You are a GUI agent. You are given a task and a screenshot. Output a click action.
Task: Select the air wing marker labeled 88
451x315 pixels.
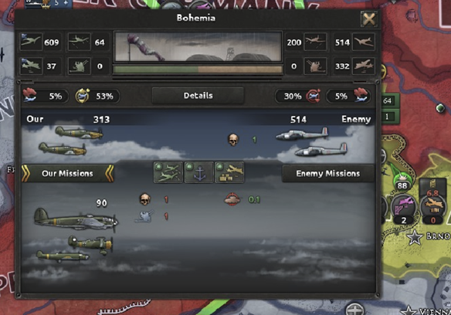[x=402, y=184]
